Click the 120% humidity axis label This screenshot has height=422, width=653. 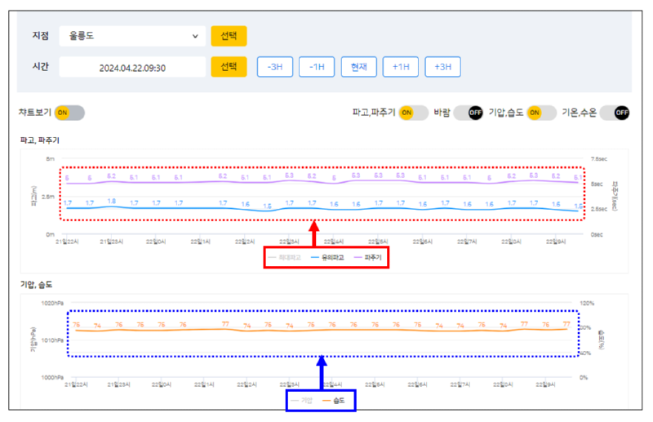click(x=587, y=303)
